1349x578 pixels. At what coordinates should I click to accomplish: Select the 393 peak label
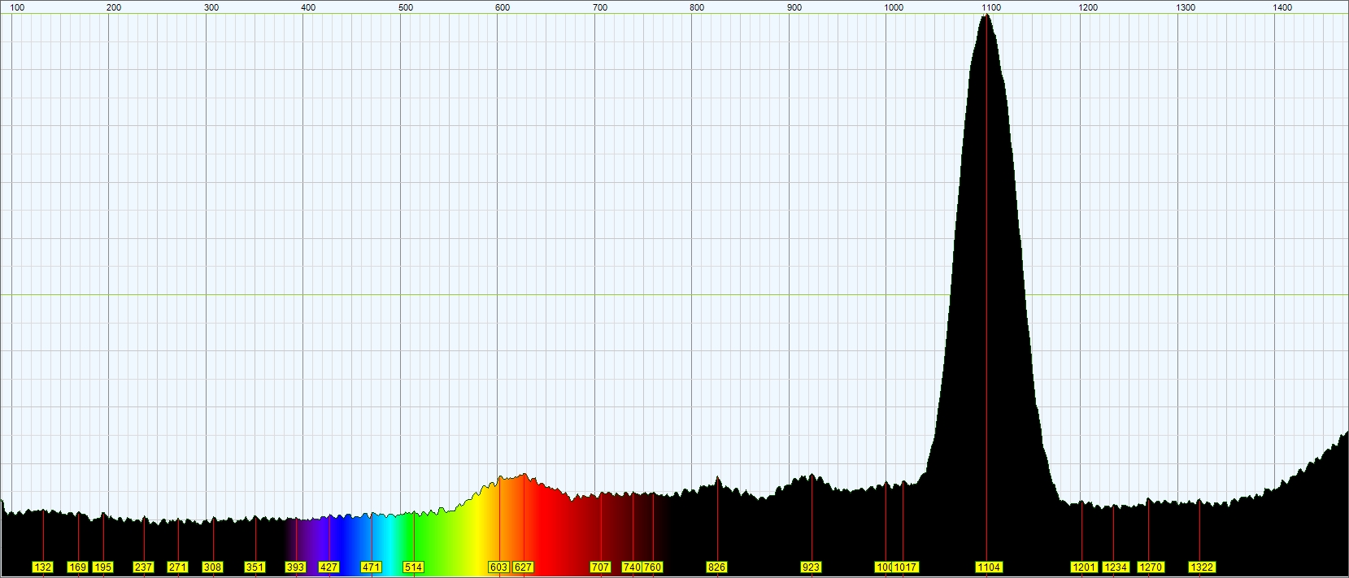pos(295,567)
